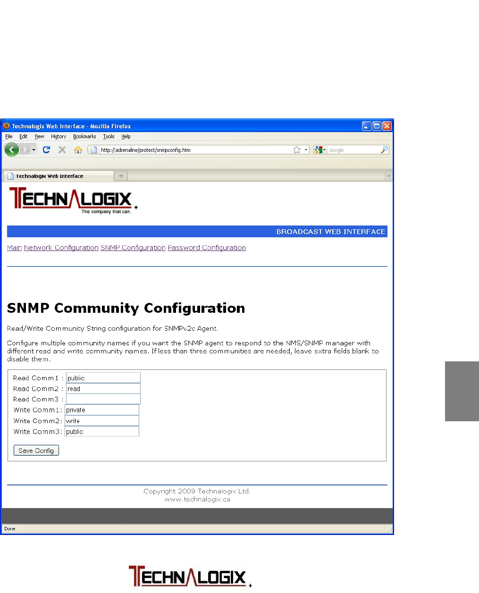Open the View menu

pos(39,136)
